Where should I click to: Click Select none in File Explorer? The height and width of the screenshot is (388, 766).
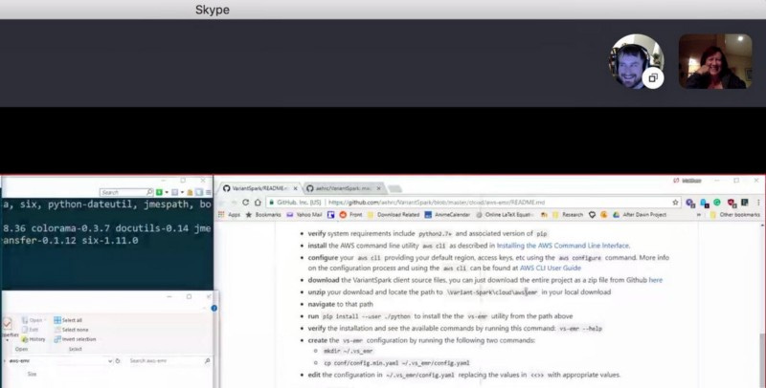tap(70, 330)
